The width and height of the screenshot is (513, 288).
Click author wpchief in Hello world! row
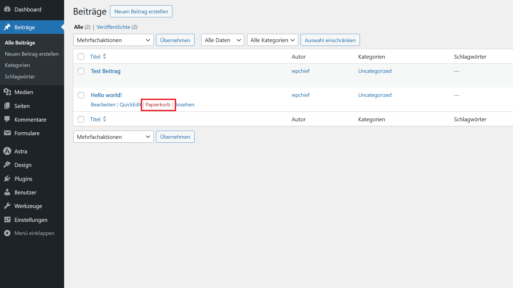point(301,95)
